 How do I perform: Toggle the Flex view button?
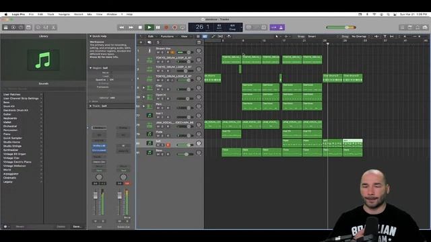220,36
